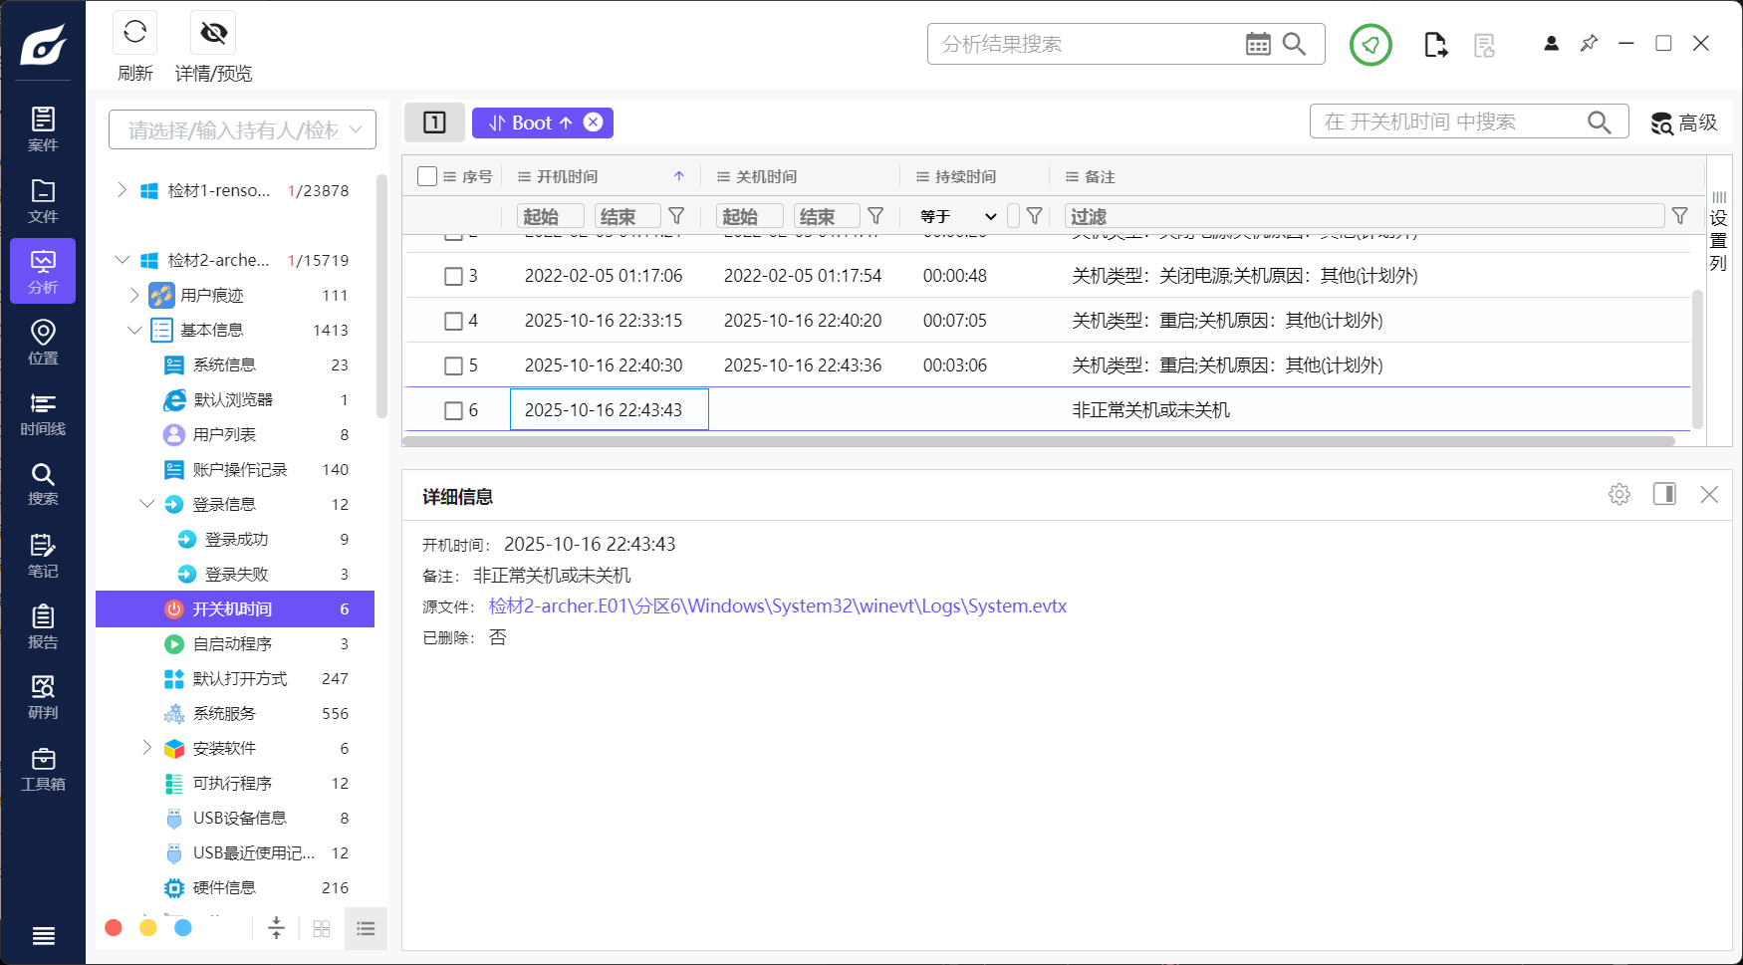Toggle the pin window icon
This screenshot has width=1743, height=965.
point(1589,44)
